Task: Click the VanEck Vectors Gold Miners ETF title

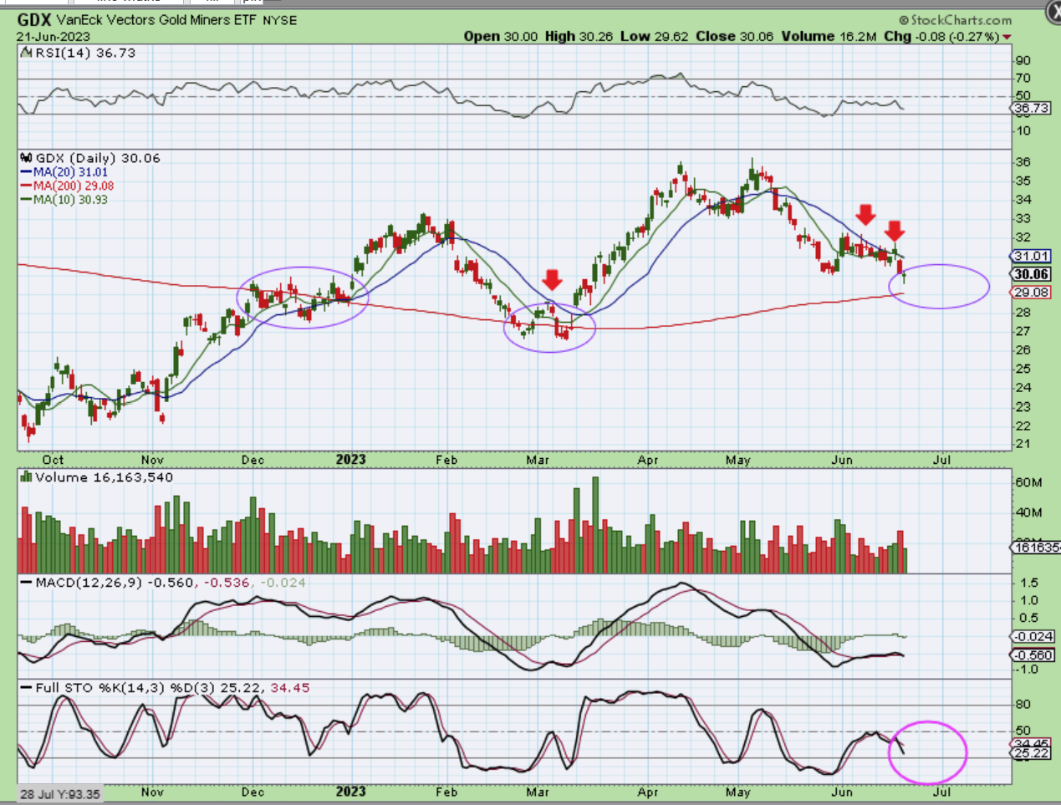Action: click(157, 20)
